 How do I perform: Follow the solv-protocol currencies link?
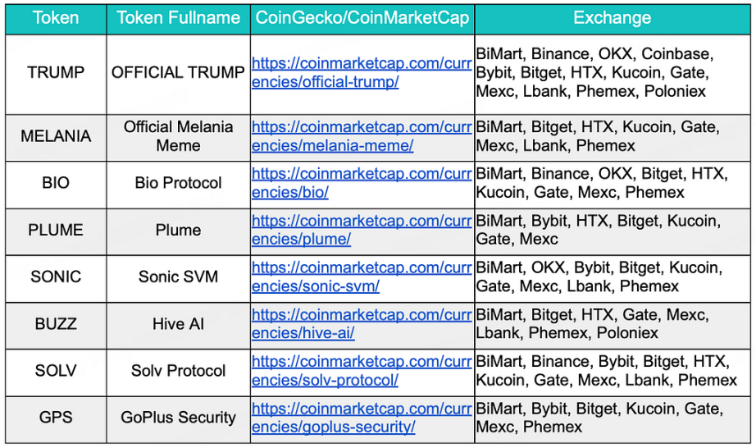362,370
